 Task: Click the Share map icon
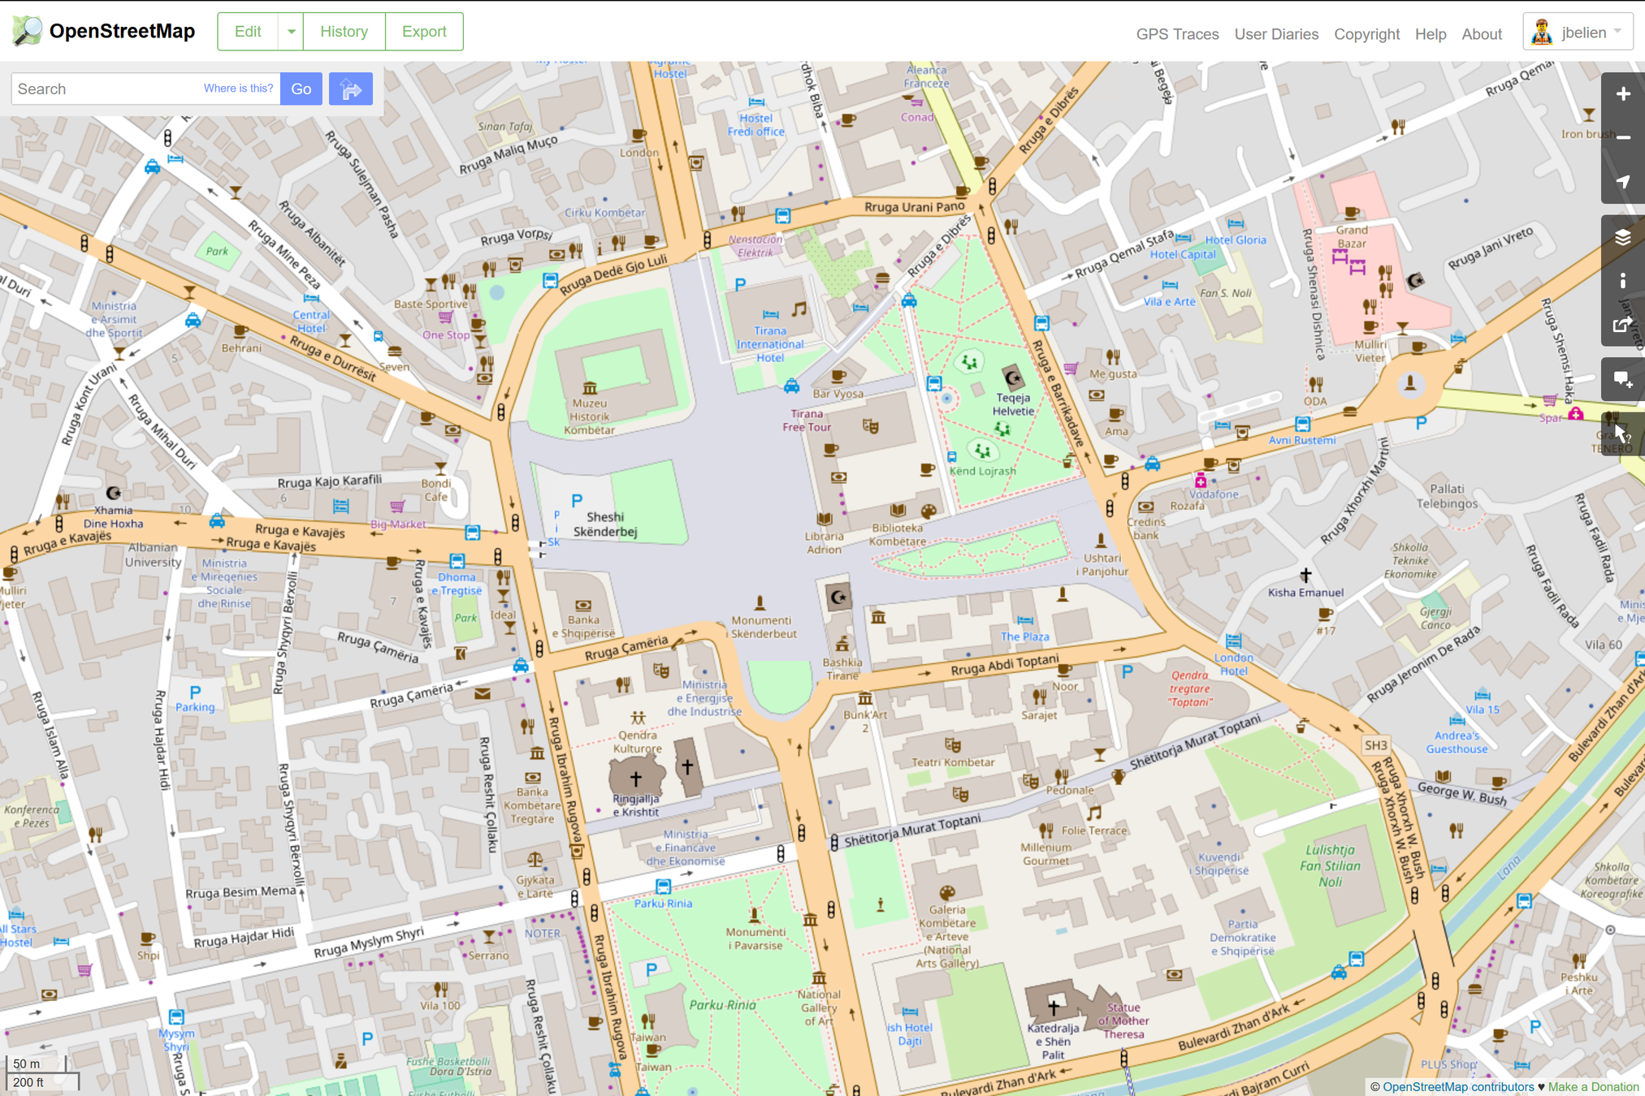(x=1622, y=325)
